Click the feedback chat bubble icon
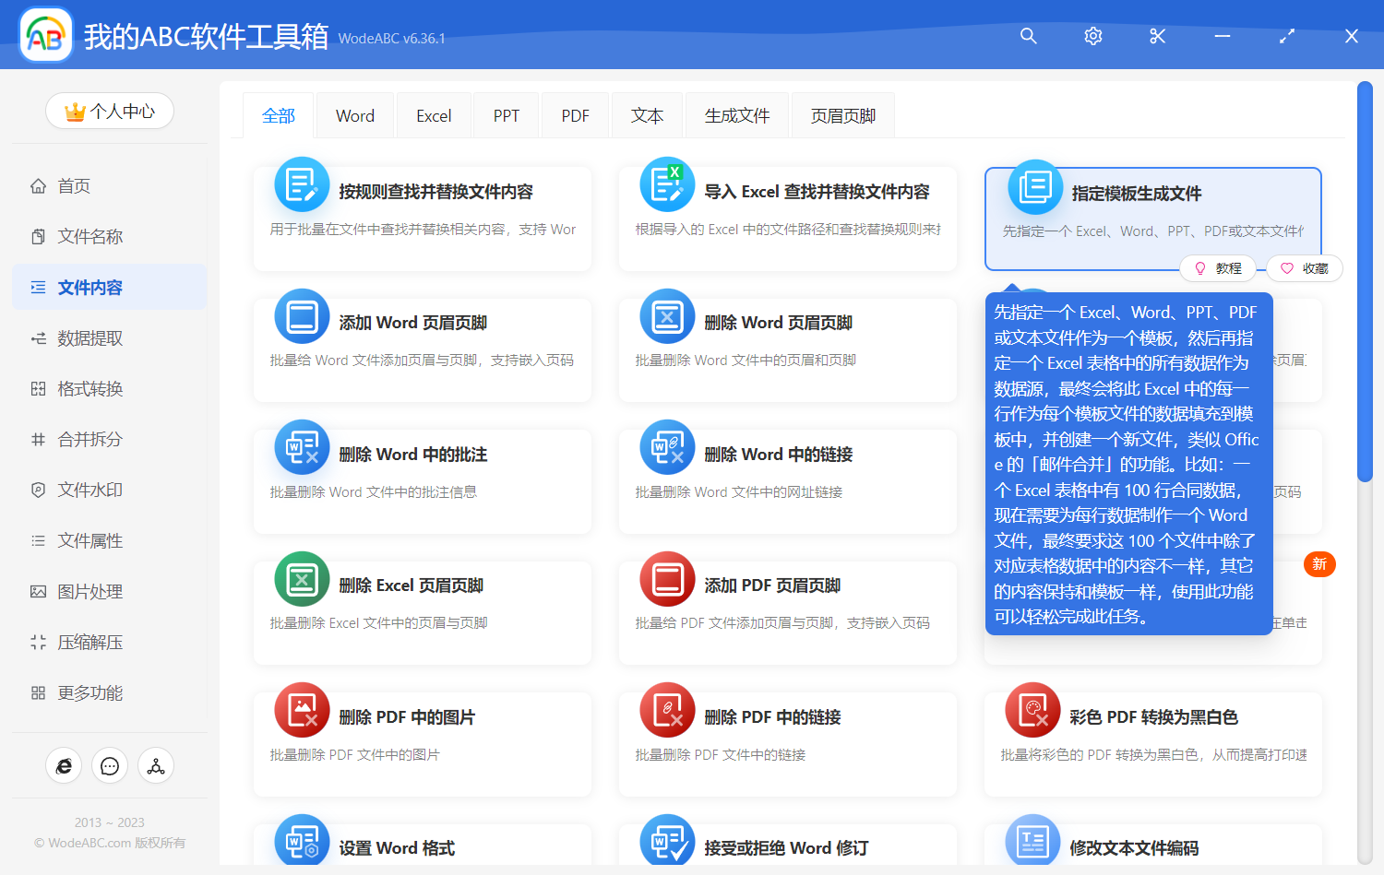The image size is (1384, 875). click(x=110, y=765)
